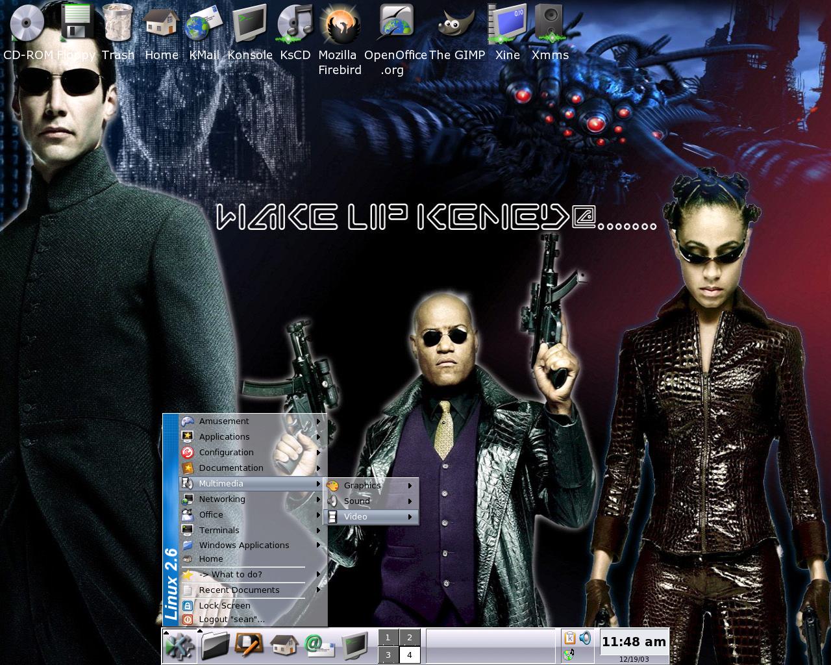
Task: Switch to virtual desktop 3
Action: tap(388, 655)
